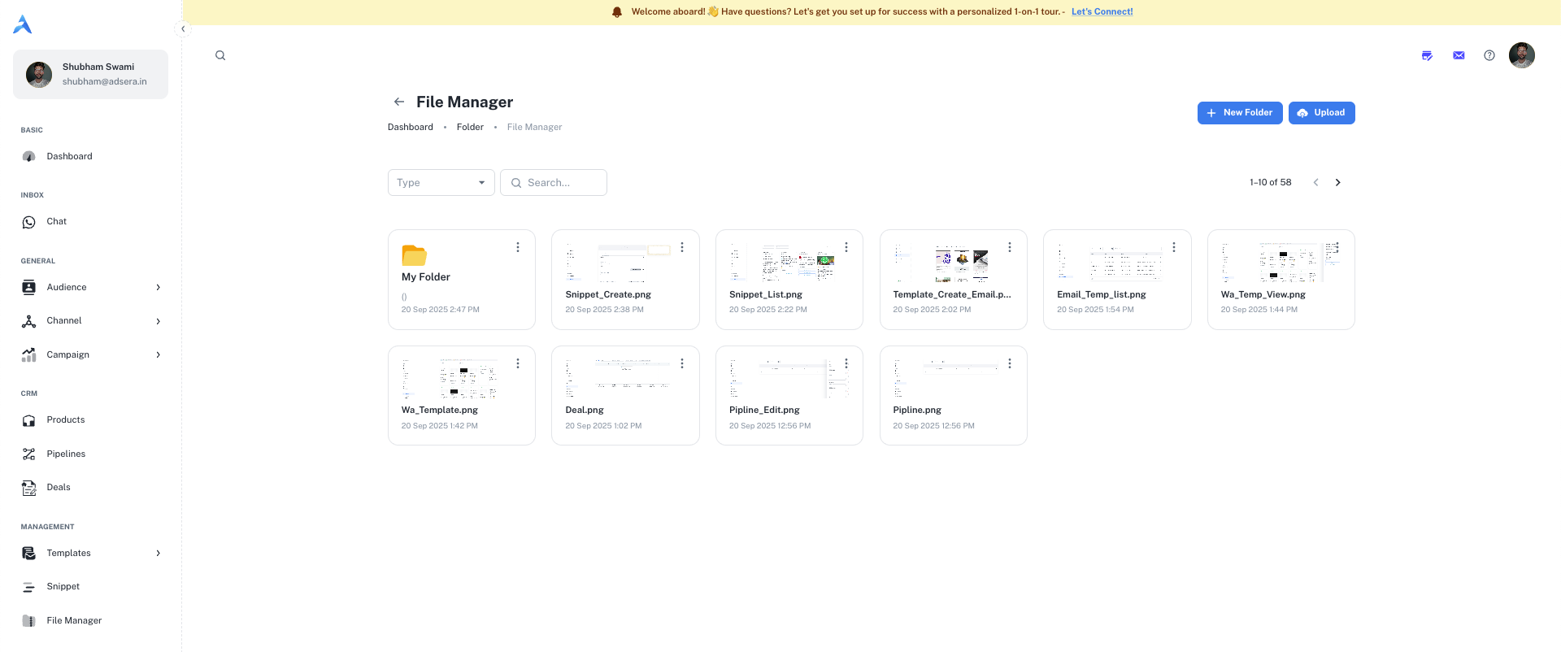Screen dimensions: 1561x652
Task: Open the three-dot menu on My Folder
Action: [518, 247]
